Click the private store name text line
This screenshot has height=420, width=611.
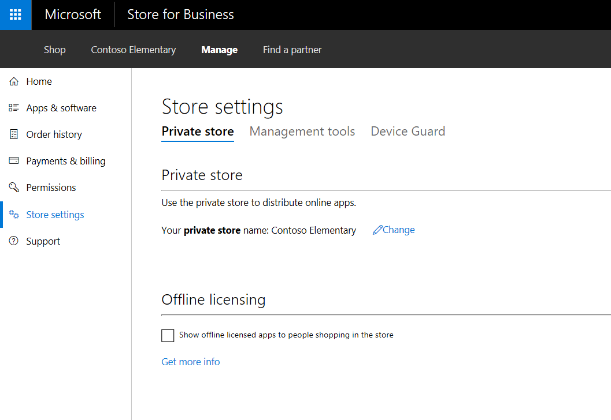click(x=259, y=230)
